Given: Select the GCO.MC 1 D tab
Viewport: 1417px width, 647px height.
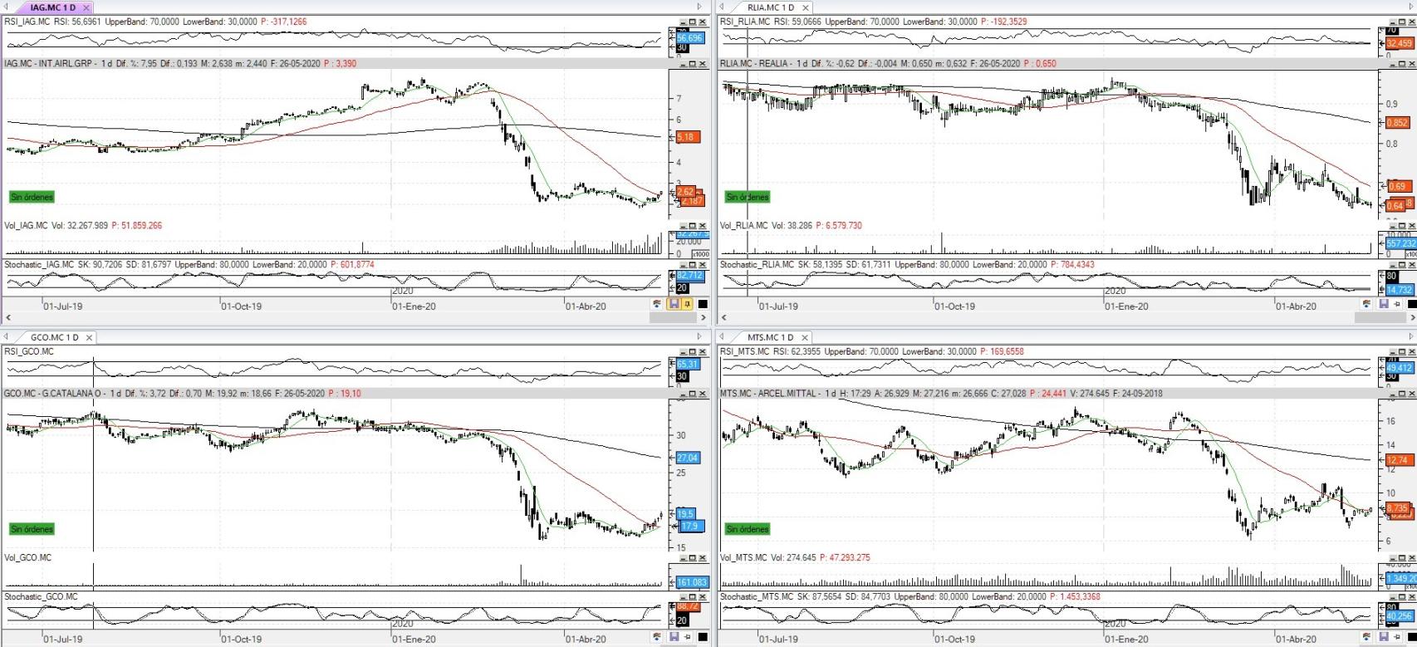Looking at the screenshot, I should [55, 337].
